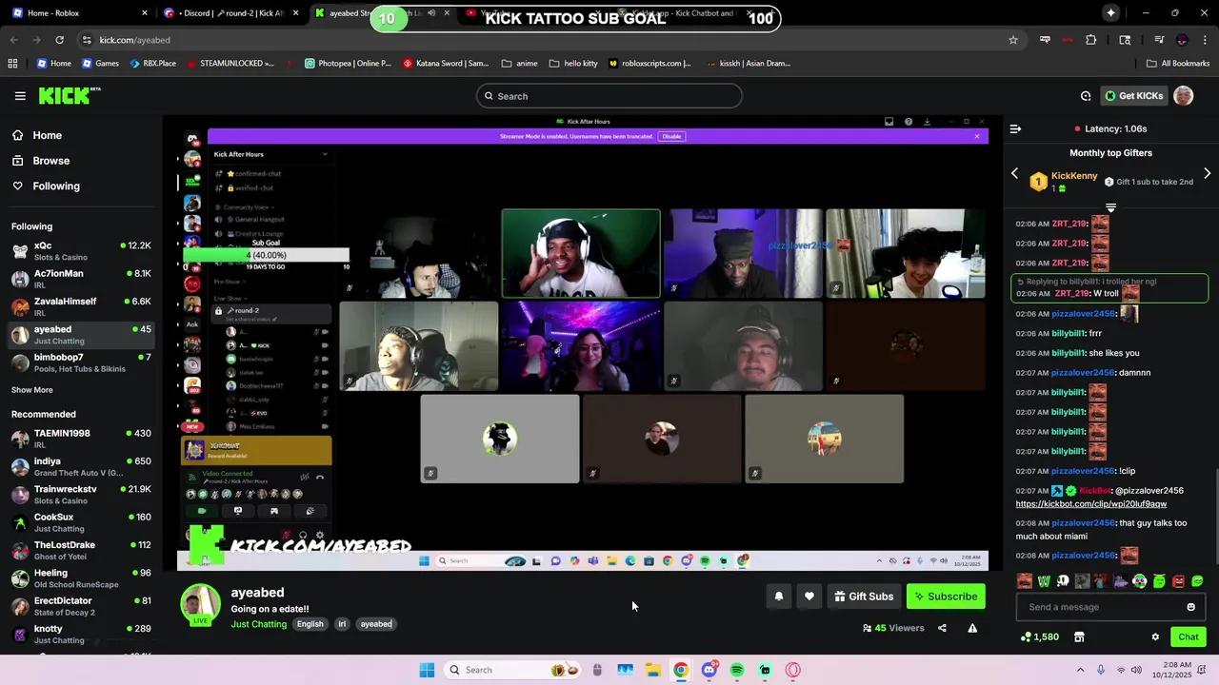Send message with Chat button
This screenshot has width=1219, height=685.
click(1189, 637)
